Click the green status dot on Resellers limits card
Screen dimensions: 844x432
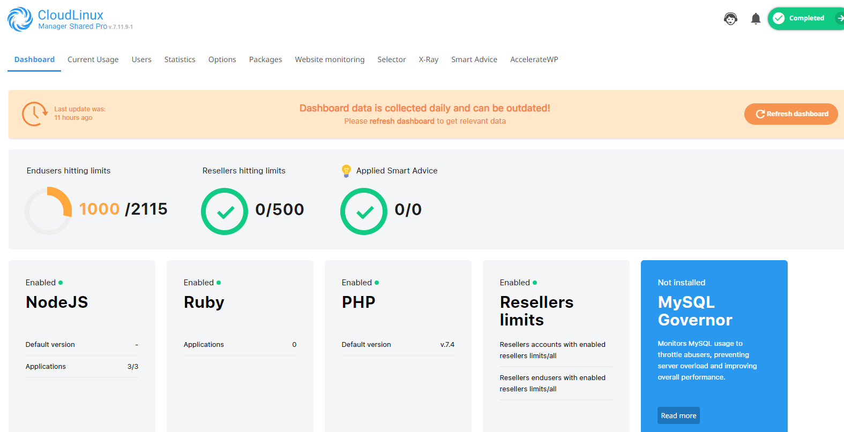click(535, 283)
